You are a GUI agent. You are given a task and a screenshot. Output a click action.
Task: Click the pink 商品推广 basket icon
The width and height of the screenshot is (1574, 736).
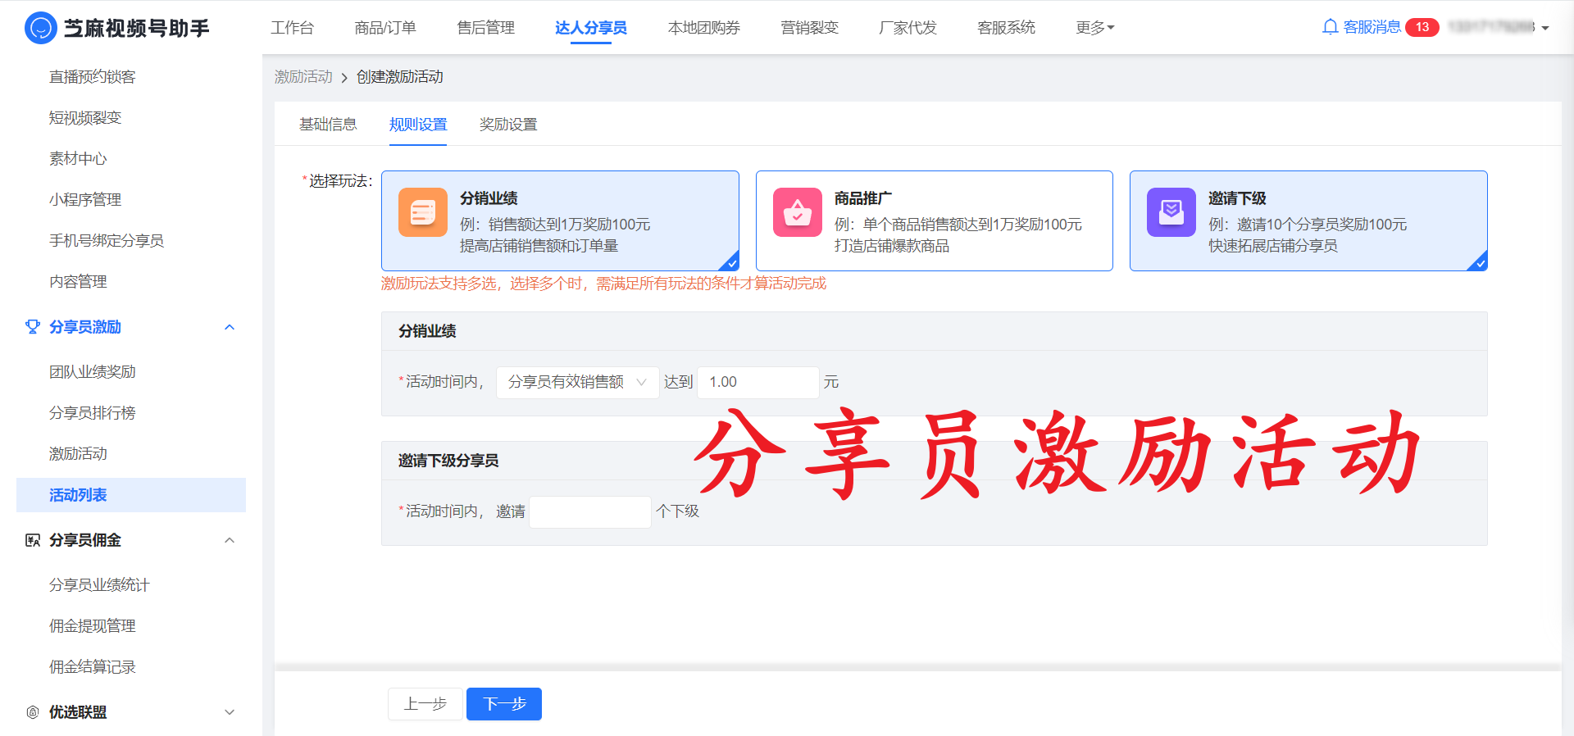pos(798,212)
